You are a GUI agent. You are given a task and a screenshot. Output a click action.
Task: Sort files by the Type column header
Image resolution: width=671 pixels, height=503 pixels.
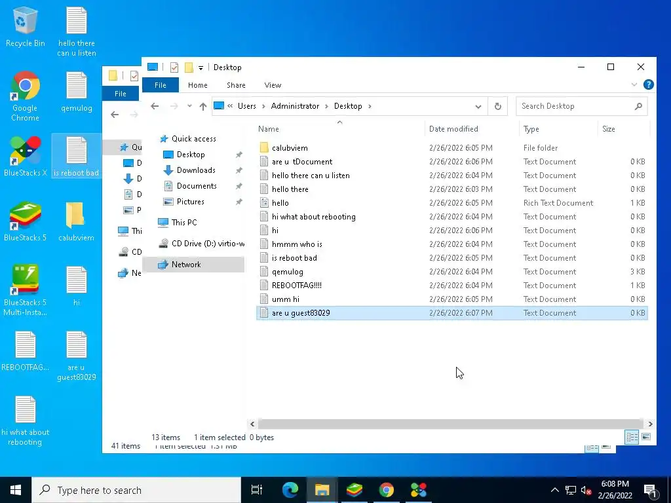coord(558,129)
